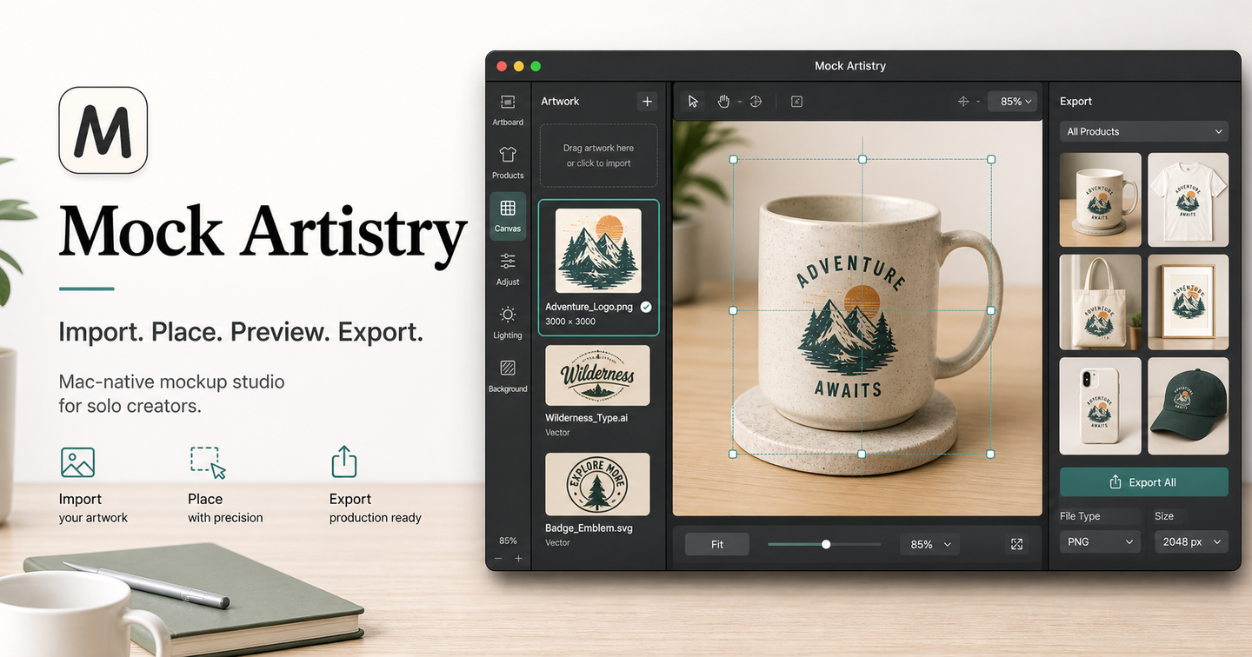Click the Drag artwork here import area
This screenshot has width=1252, height=657.
click(x=599, y=156)
